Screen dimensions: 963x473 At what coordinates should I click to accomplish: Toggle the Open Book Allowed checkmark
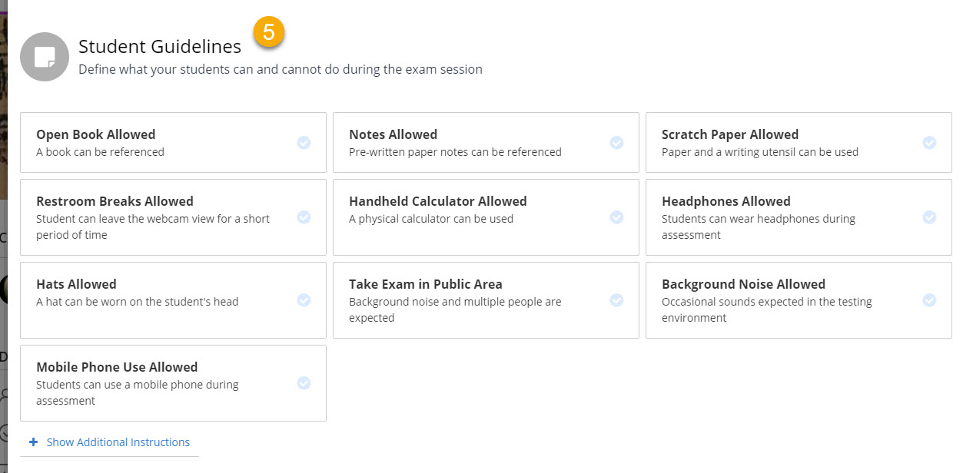[304, 143]
